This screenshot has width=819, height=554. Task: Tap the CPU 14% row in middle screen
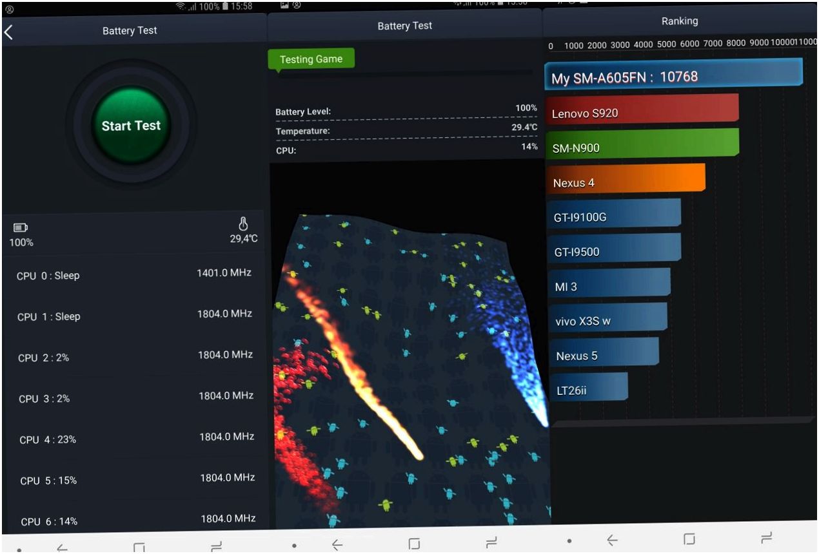pos(406,149)
